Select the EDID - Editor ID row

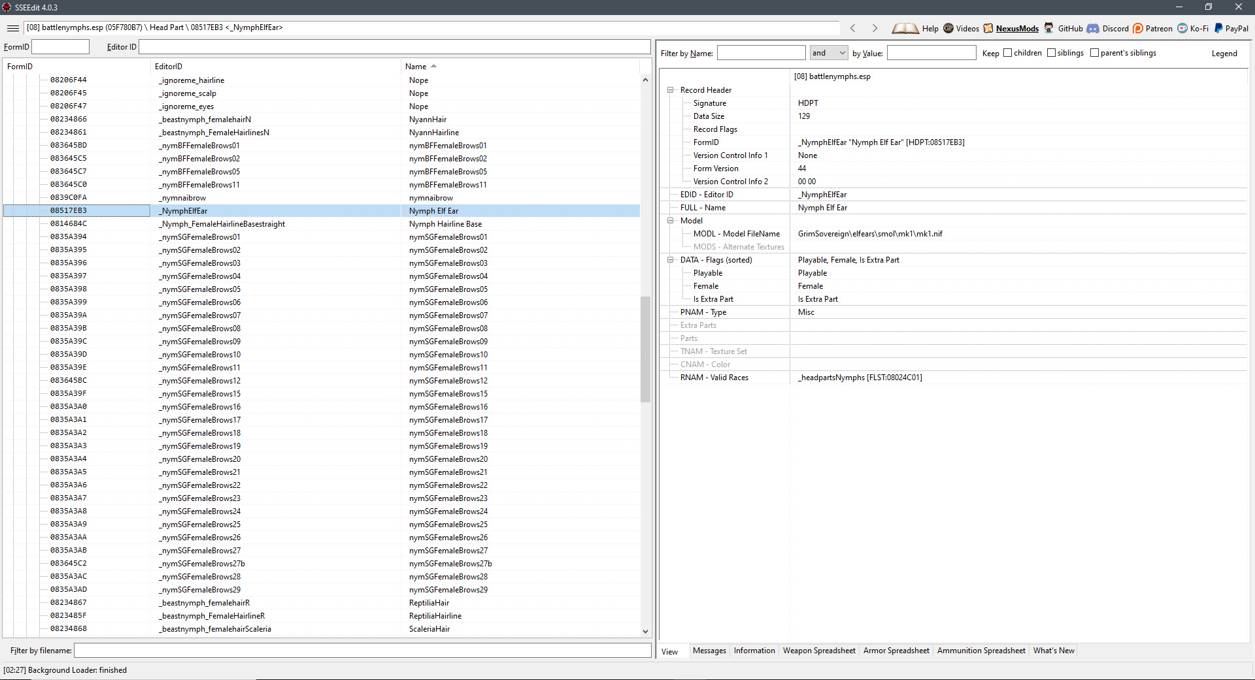pyautogui.click(x=953, y=195)
